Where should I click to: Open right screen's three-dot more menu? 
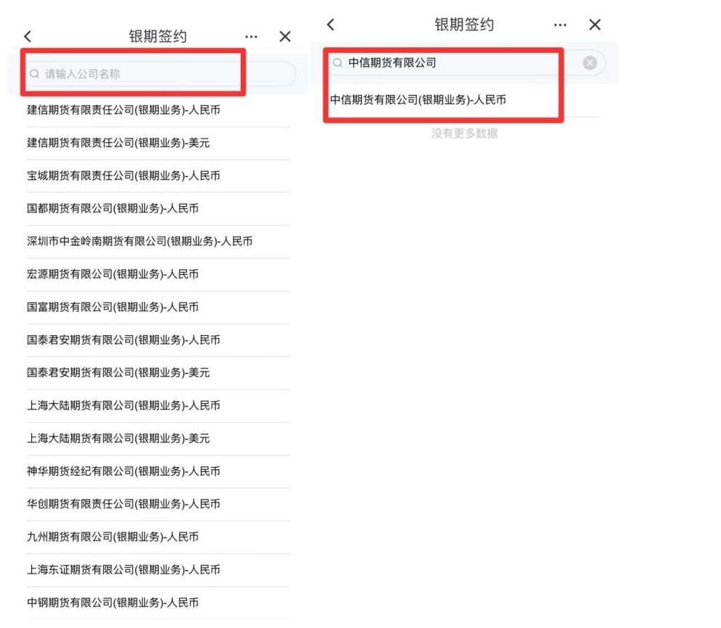560,25
